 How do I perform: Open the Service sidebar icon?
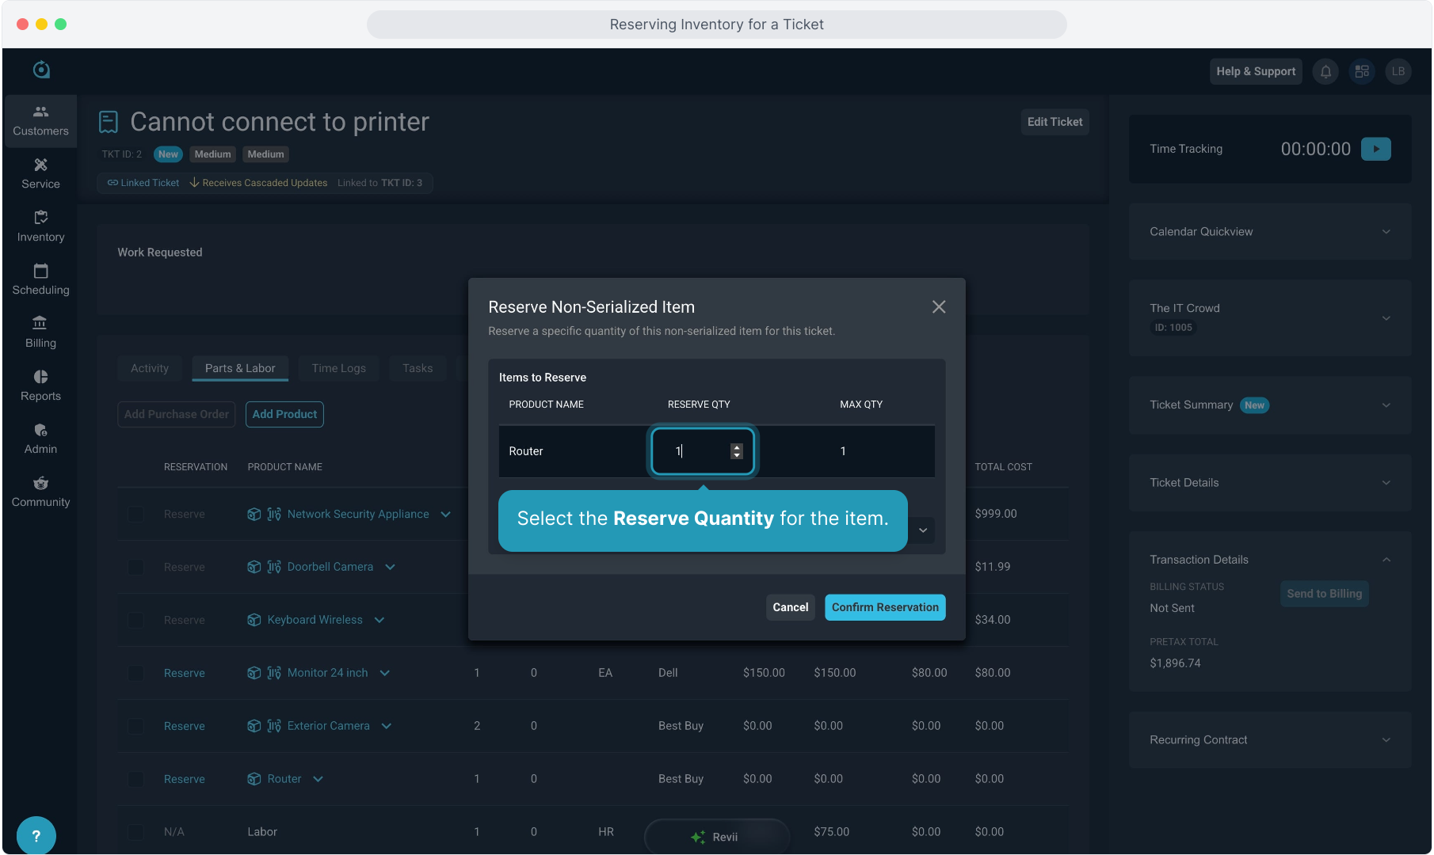(x=40, y=173)
